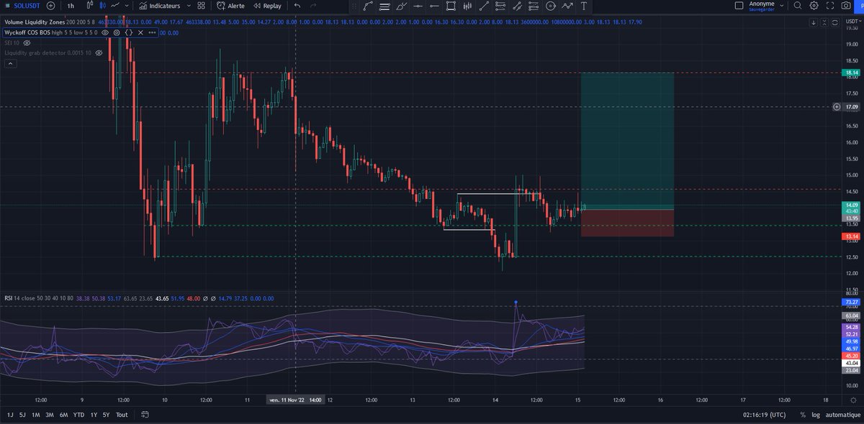Select the Fibonacci retracement tool icon
The image size is (864, 424).
pyautogui.click(x=517, y=6)
